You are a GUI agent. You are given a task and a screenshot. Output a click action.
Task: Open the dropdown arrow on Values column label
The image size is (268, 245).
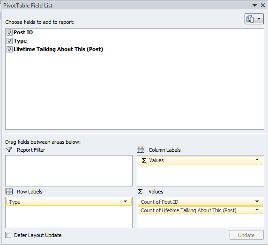tap(257, 160)
